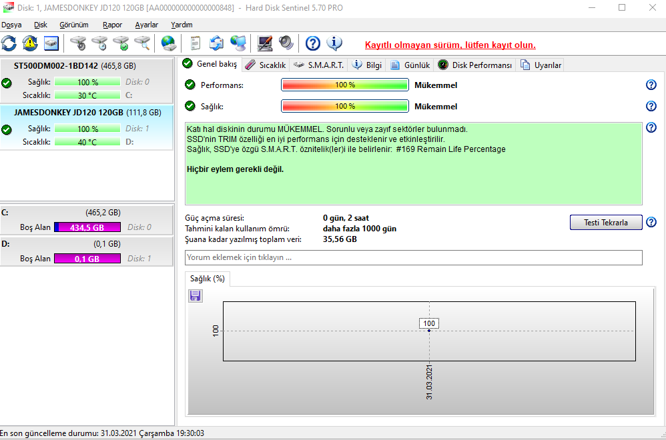Open the Disk menu

pos(41,25)
